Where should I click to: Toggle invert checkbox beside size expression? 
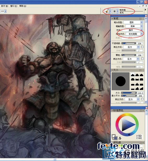[x=142, y=99]
